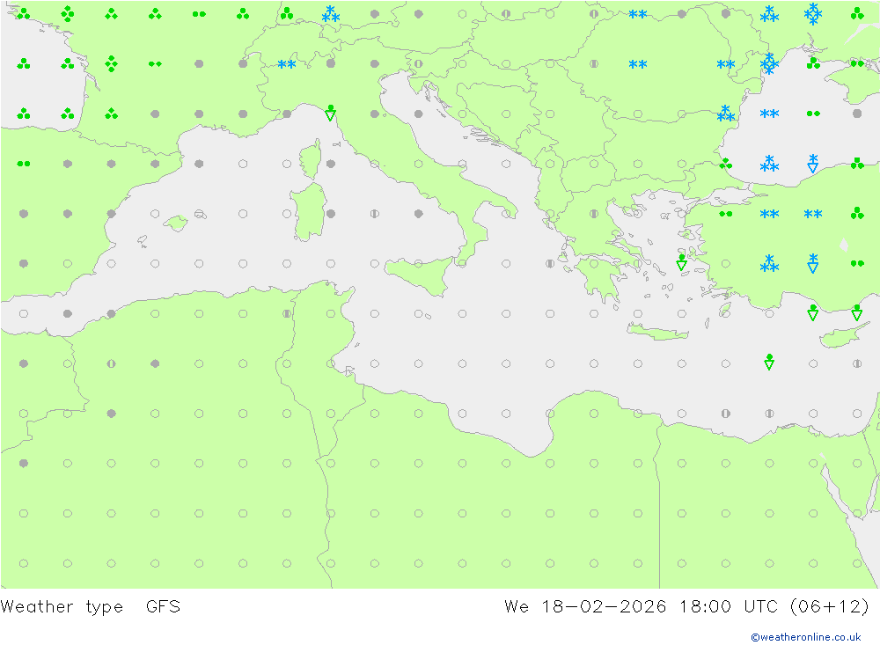This screenshot has width=880, height=645.
Task: Select the four-snowflake symbol near Odesa coast
Action: click(x=769, y=63)
